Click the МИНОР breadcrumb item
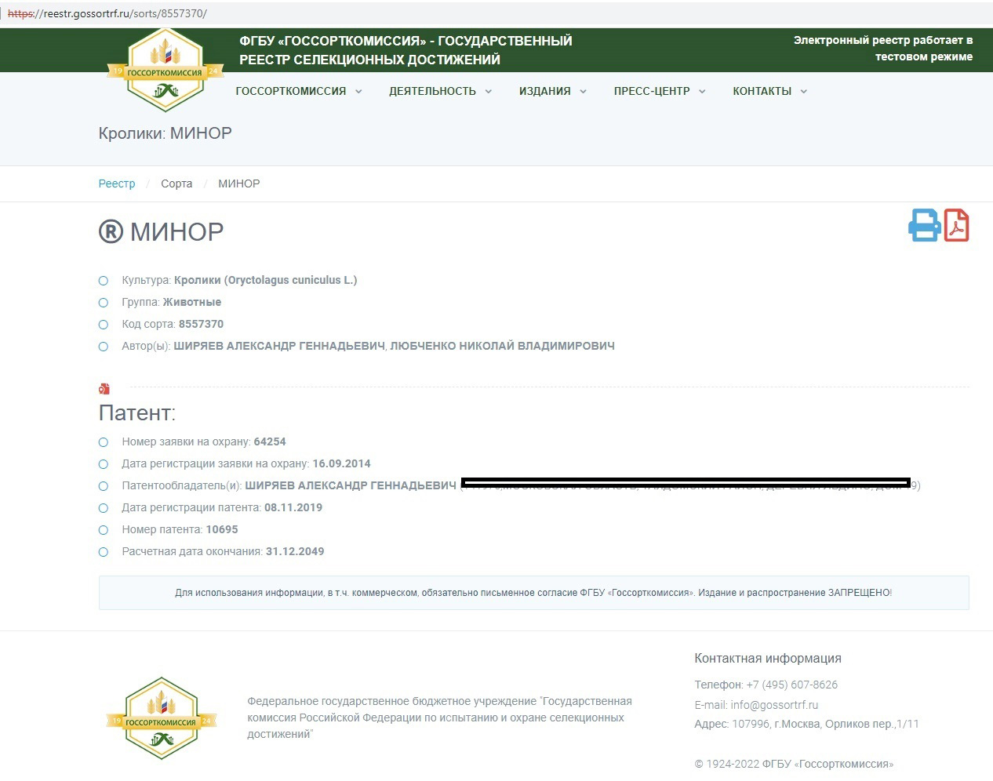Viewport: 993px width, 781px height. (239, 183)
